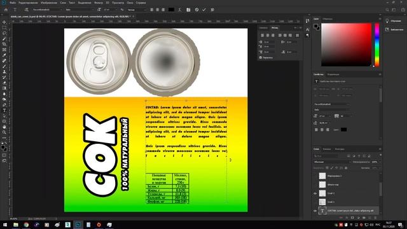The height and width of the screenshot is (229, 407).
Task: Open Windows notification center
Action: click(x=400, y=225)
